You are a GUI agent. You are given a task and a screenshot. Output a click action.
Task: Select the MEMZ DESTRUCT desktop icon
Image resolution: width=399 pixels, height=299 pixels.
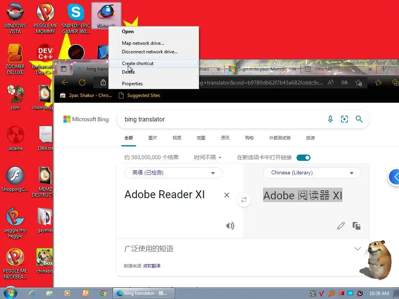pyautogui.click(x=43, y=182)
